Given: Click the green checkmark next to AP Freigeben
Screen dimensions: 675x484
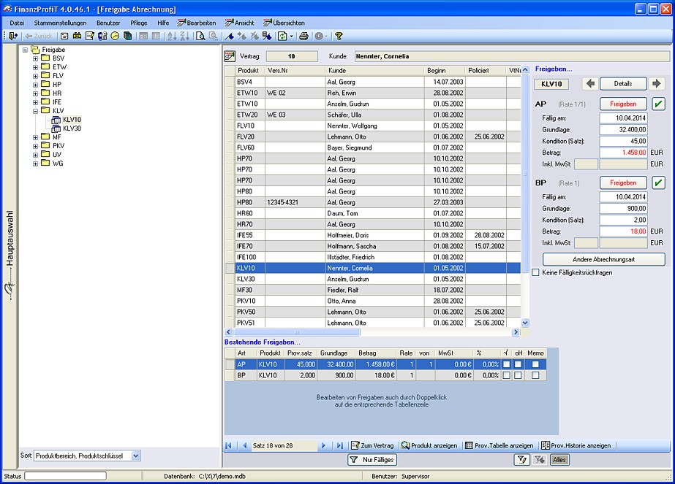Looking at the screenshot, I should pos(659,104).
